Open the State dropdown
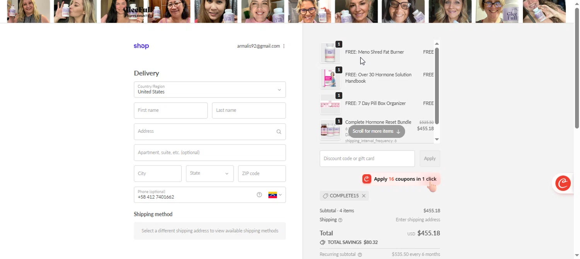Screen dimensions: 580x259 click(x=210, y=173)
